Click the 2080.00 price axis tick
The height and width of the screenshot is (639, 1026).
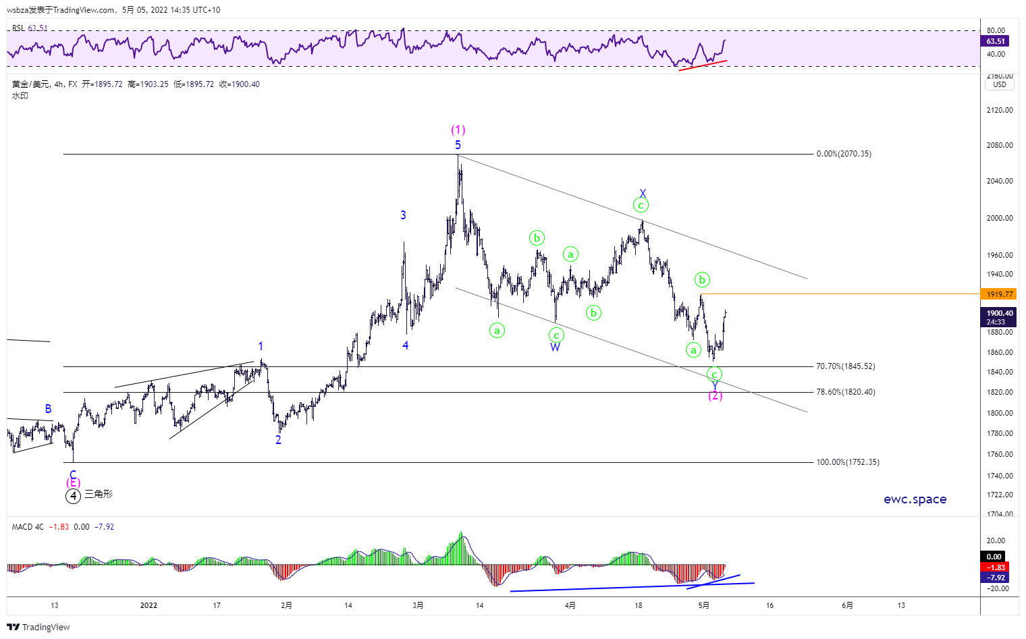(1000, 145)
